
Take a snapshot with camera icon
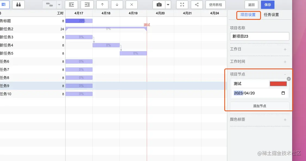pyautogui.click(x=159, y=5)
